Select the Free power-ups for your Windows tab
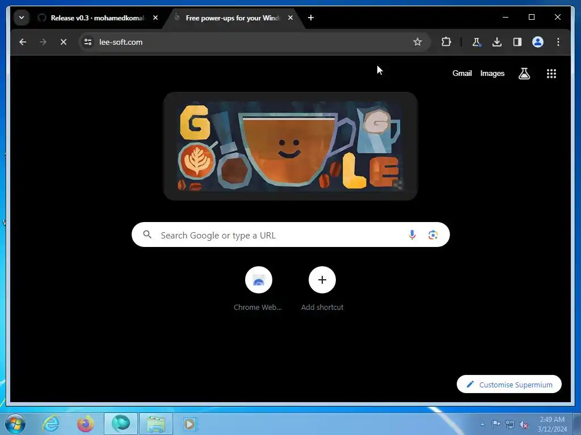This screenshot has width=581, height=435. point(231,18)
